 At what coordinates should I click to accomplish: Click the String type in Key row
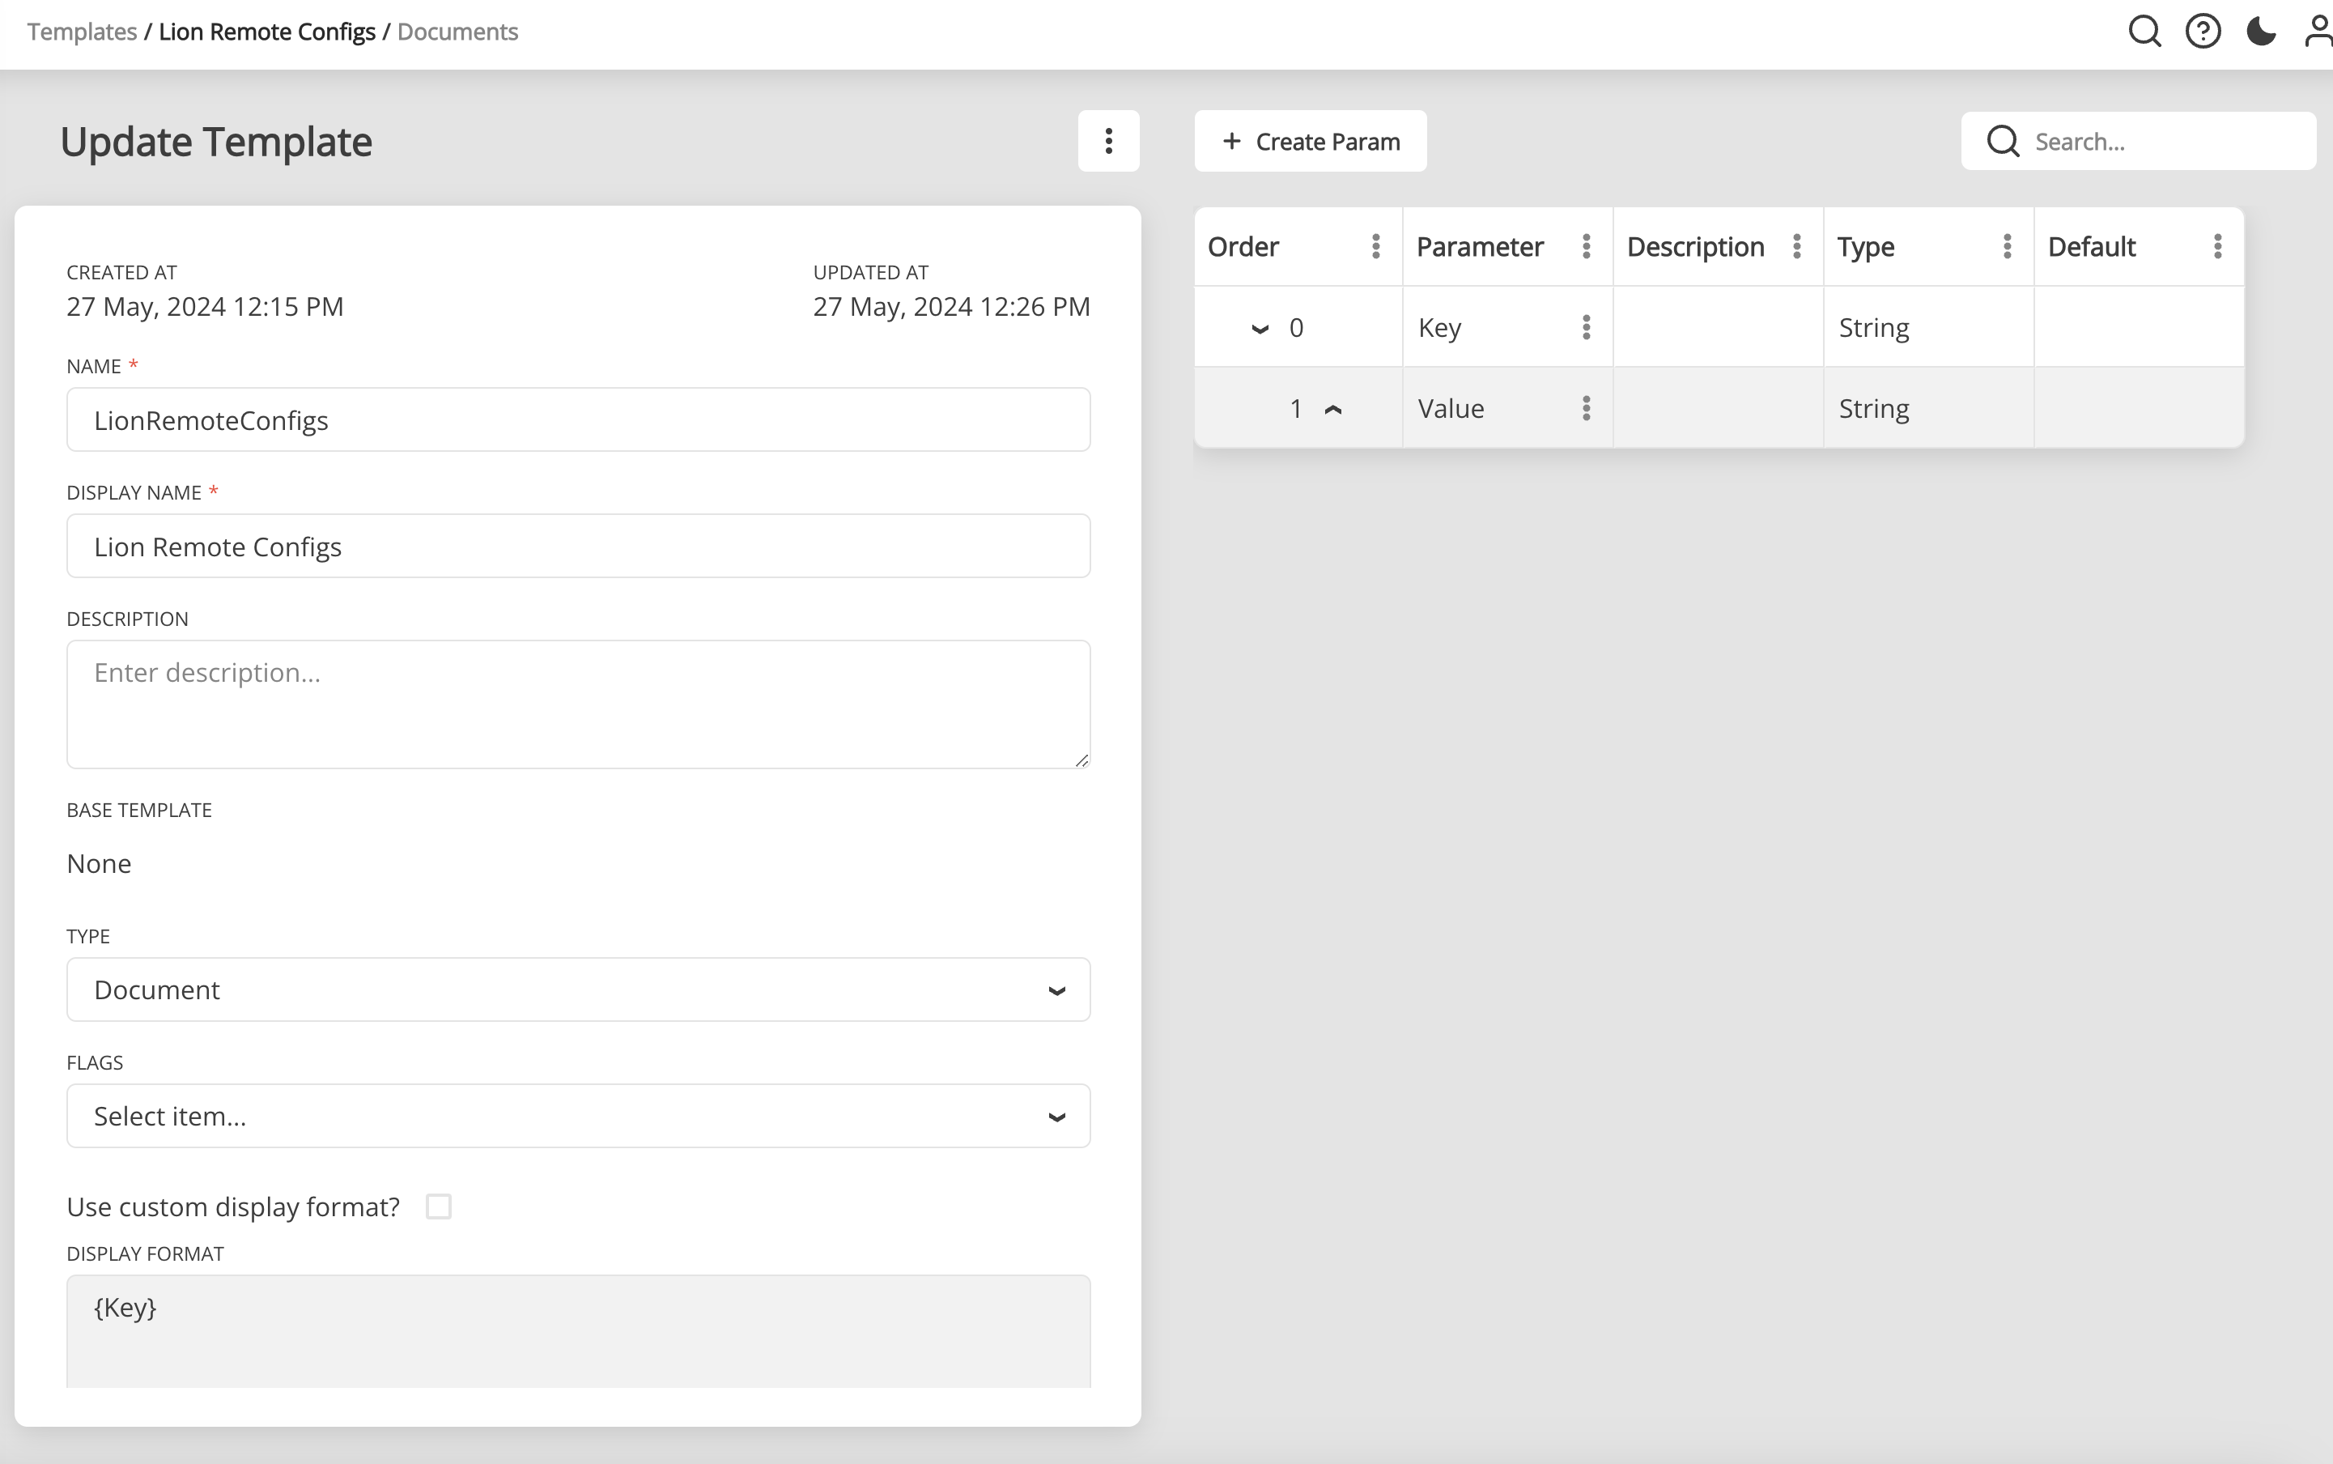point(1873,328)
